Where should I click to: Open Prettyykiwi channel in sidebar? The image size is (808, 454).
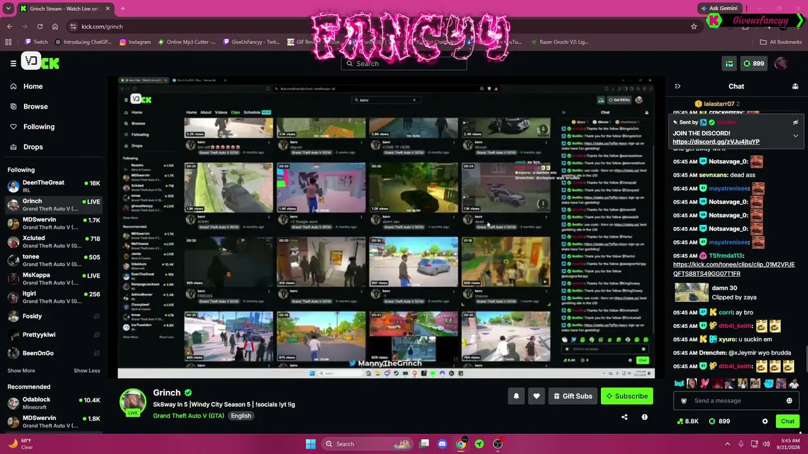(x=54, y=334)
